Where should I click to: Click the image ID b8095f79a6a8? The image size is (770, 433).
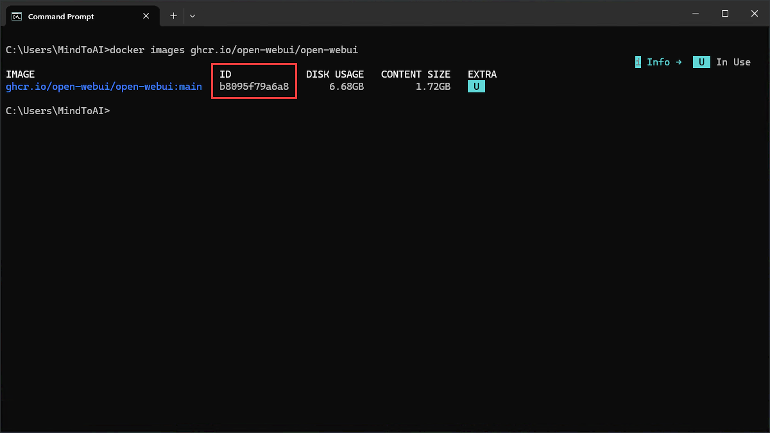pos(254,87)
